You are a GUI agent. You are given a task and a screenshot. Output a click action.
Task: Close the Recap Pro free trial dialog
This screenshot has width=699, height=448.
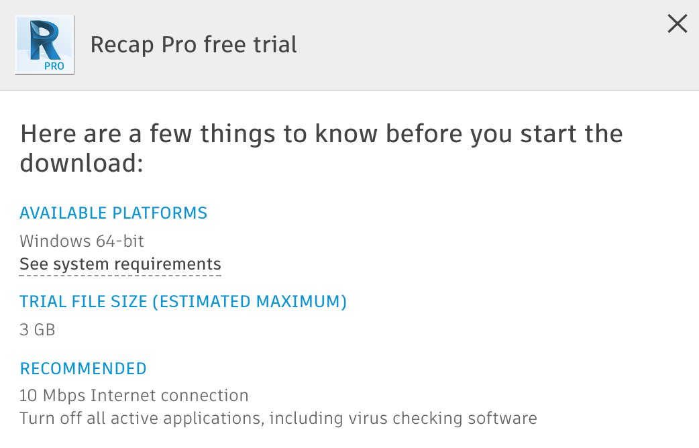click(x=678, y=24)
